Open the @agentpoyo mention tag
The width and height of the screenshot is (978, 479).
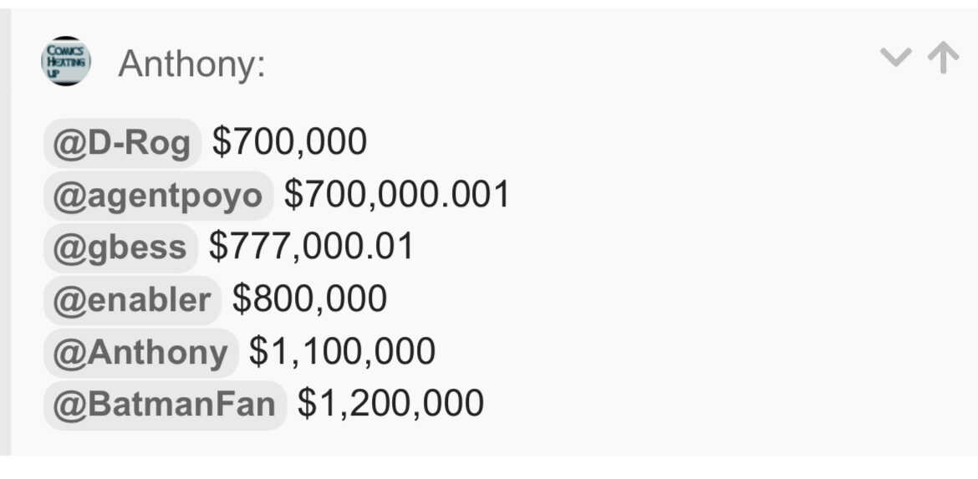pos(158,196)
